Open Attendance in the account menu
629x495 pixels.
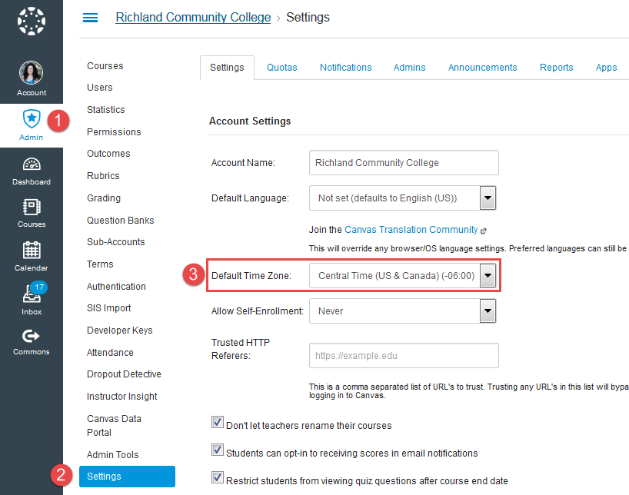(x=110, y=353)
